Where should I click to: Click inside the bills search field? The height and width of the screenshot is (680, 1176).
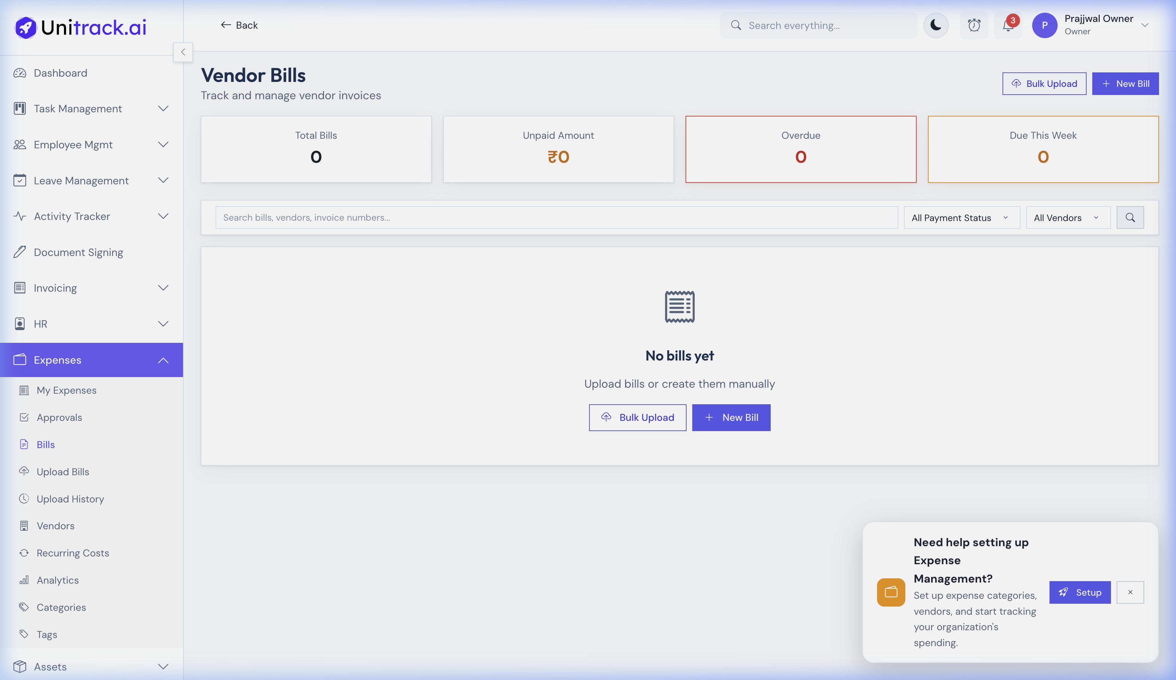click(556, 217)
